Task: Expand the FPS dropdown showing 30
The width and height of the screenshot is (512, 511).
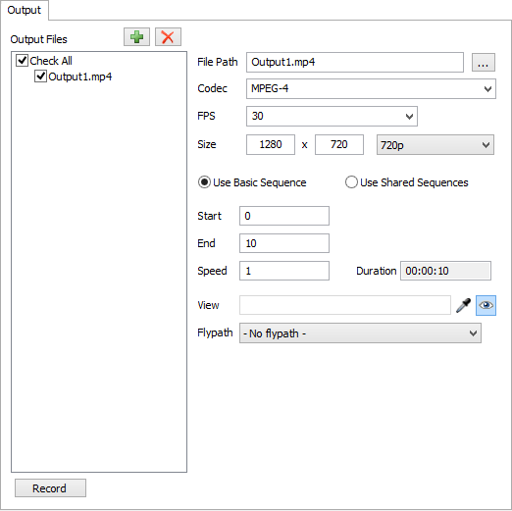Action: click(332, 116)
